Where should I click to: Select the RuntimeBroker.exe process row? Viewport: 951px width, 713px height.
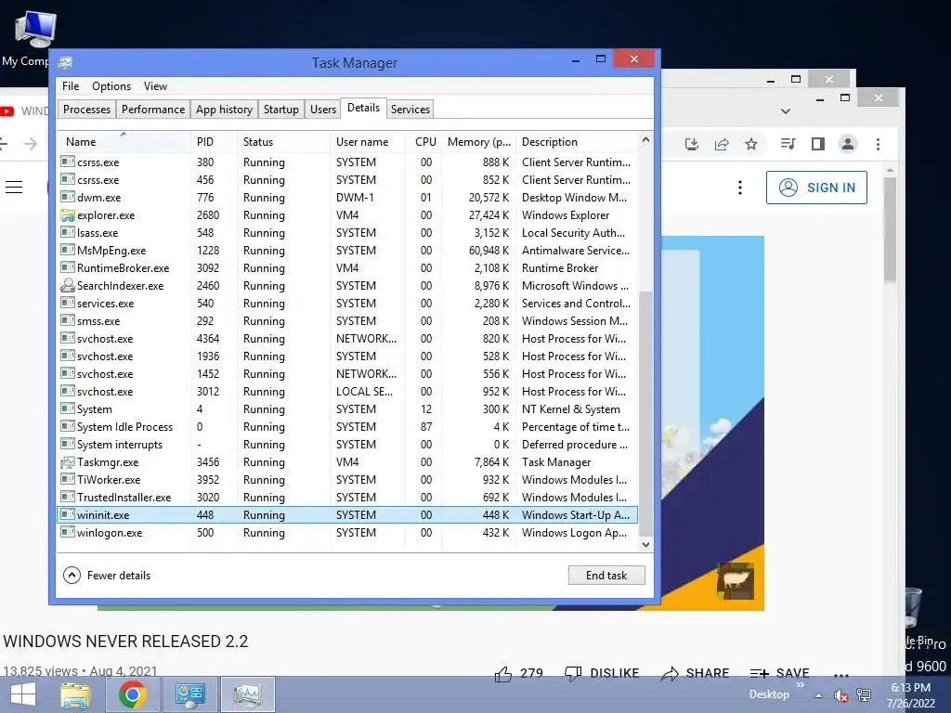click(x=347, y=268)
